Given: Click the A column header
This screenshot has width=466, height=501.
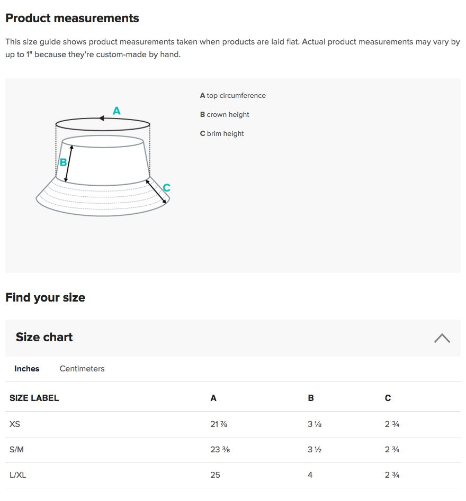Looking at the screenshot, I should tap(213, 398).
